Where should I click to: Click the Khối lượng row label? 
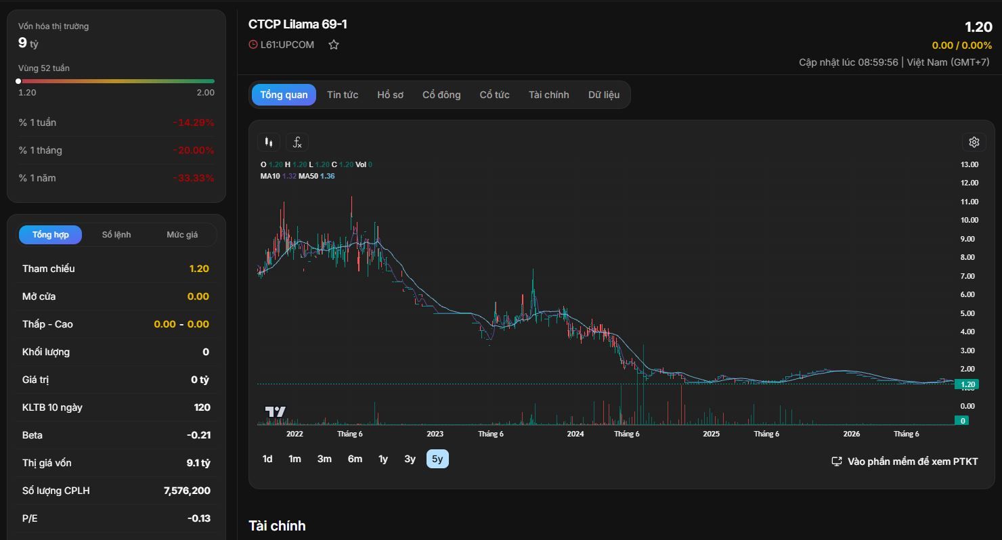(x=46, y=352)
